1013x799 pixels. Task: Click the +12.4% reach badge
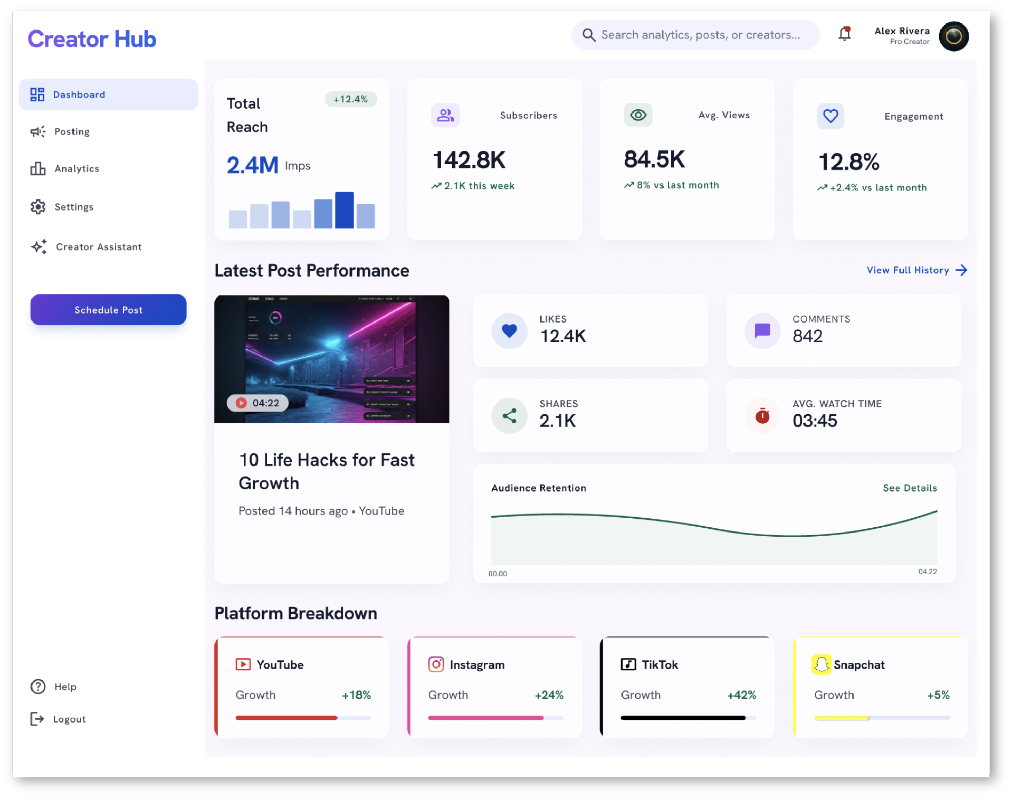[x=350, y=99]
